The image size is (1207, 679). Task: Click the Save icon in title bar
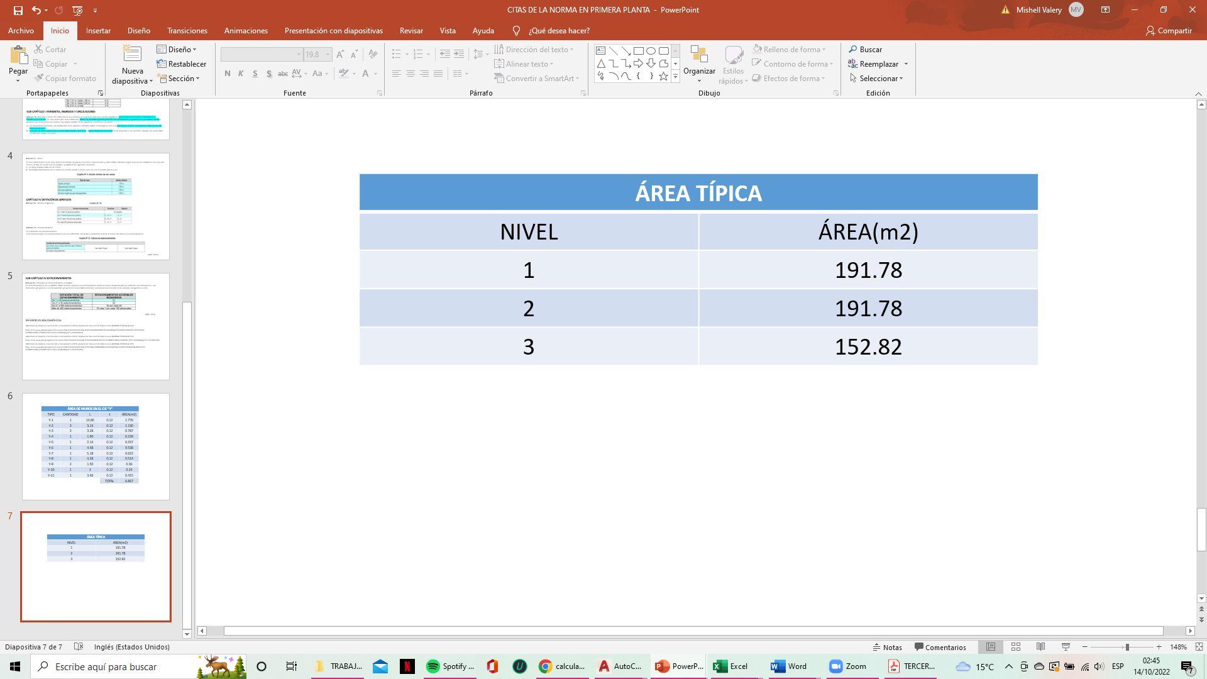(x=18, y=10)
